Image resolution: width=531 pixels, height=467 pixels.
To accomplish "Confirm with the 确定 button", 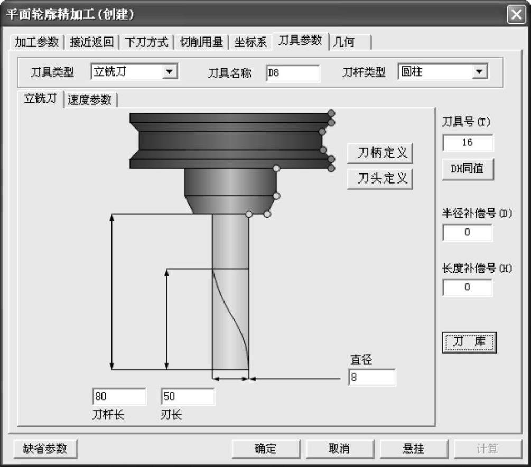I will [x=265, y=449].
